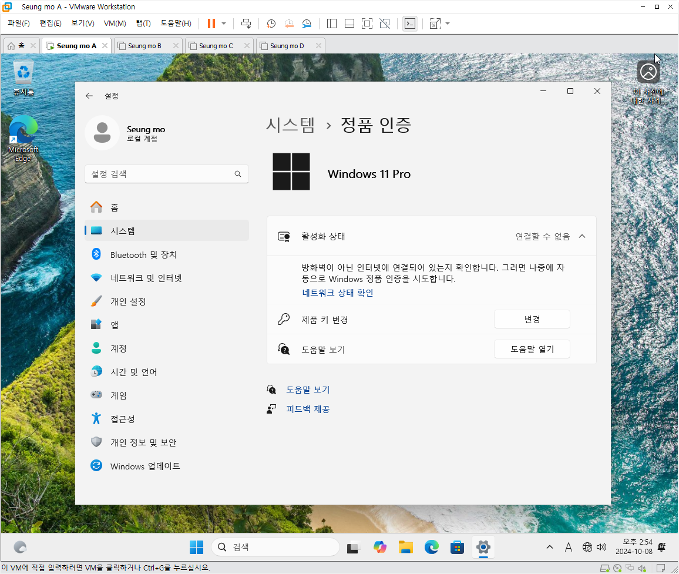679x574 pixels.
Task: Open 시간 및 언어 settings
Action: click(x=167, y=372)
